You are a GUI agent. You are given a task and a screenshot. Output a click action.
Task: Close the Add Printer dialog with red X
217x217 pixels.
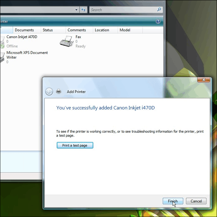click(x=204, y=80)
